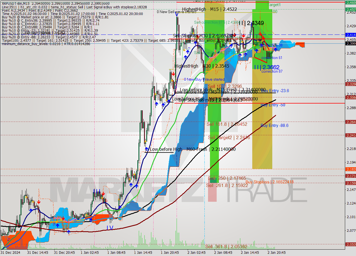Screen dimensions: 356x256
Task: Click 'Sell 250 | 2.17165' label
Action: pos(227,178)
